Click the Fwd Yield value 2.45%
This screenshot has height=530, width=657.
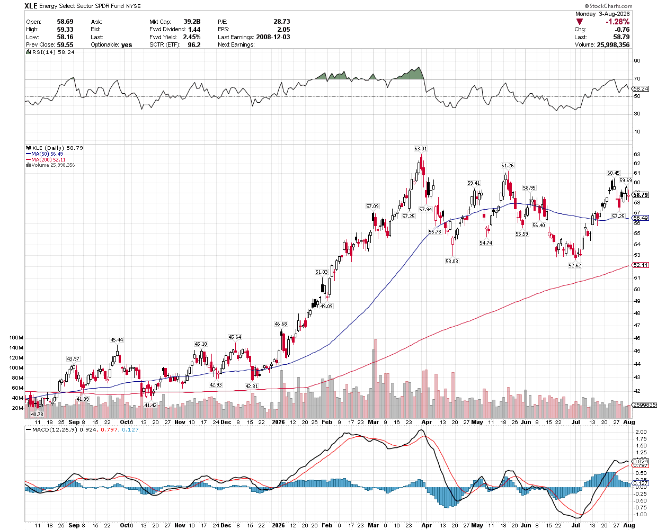click(x=192, y=37)
